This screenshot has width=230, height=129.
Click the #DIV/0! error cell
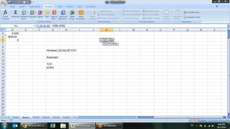click(x=12, y=37)
